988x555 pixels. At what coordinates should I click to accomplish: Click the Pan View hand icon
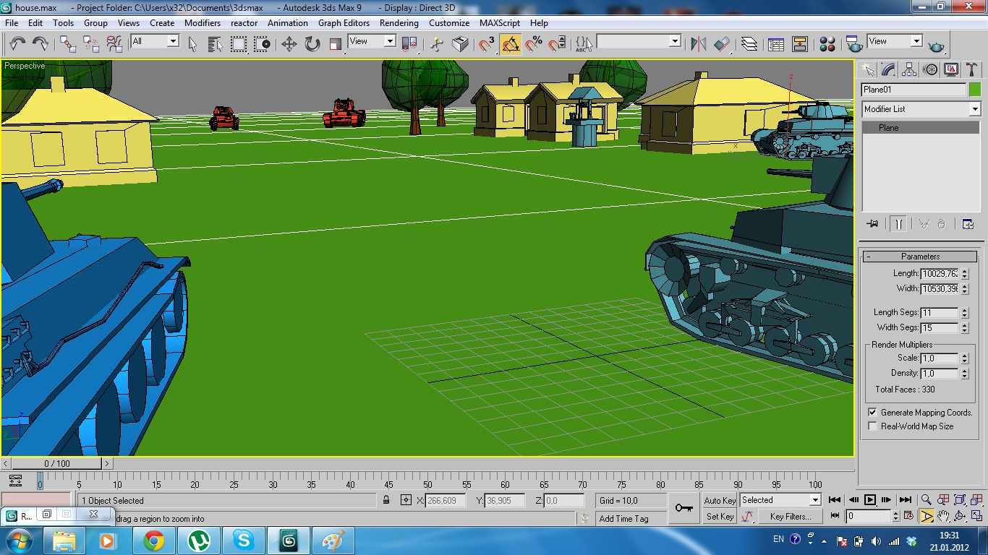click(943, 516)
